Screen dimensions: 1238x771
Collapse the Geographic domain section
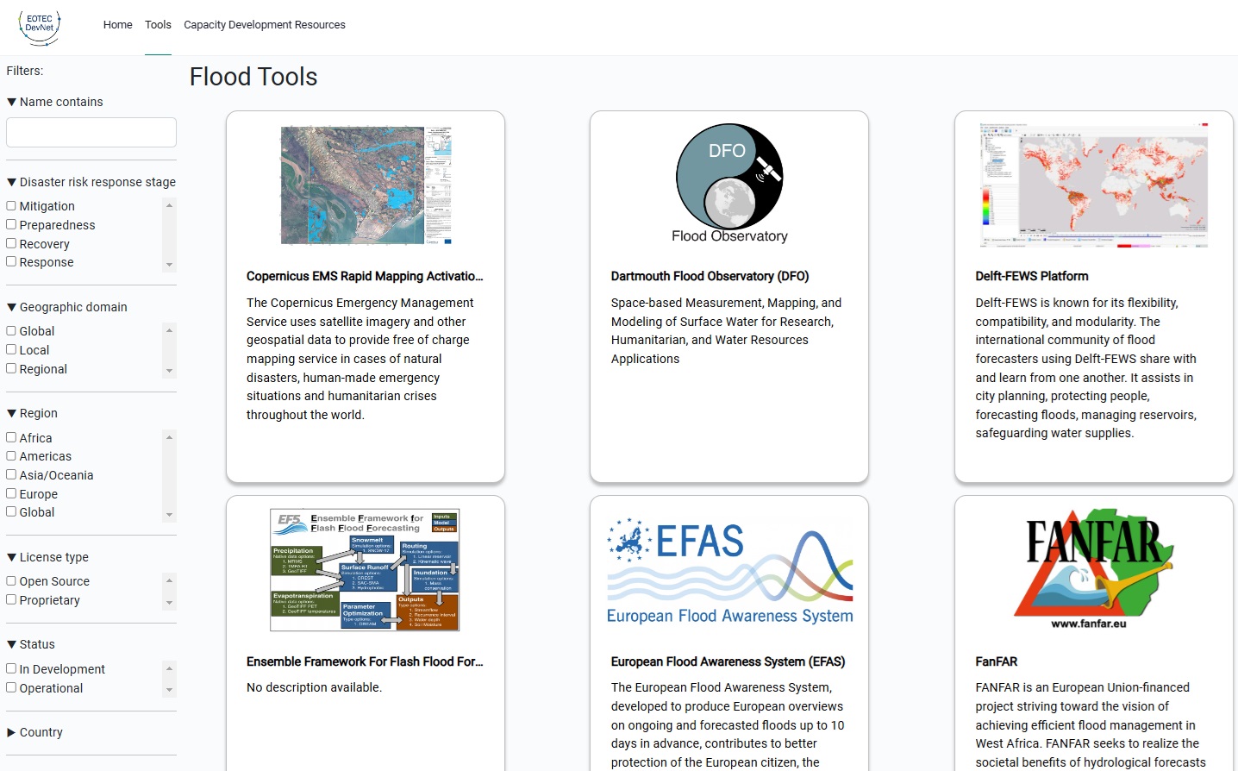[11, 307]
